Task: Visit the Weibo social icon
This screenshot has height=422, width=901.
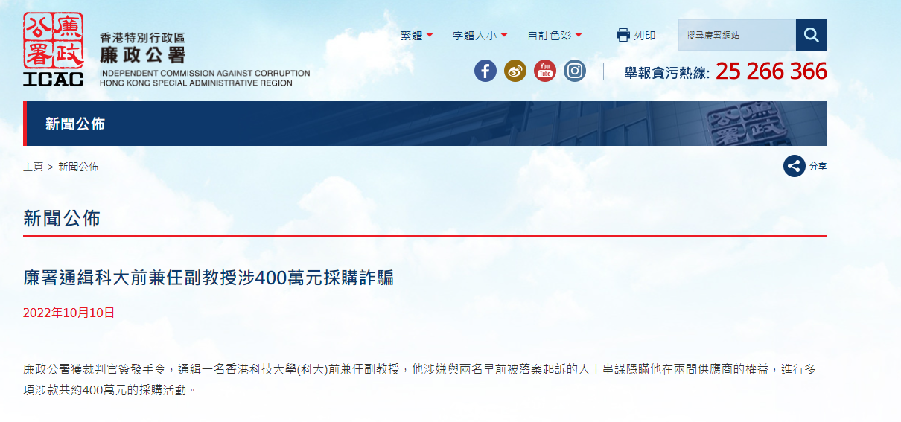Action: tap(515, 71)
